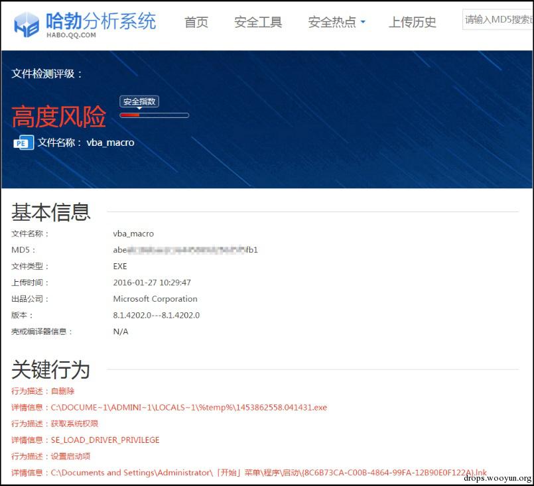This screenshot has width=534, height=486.
Task: Go to the 安全工具 menu item
Action: point(258,23)
